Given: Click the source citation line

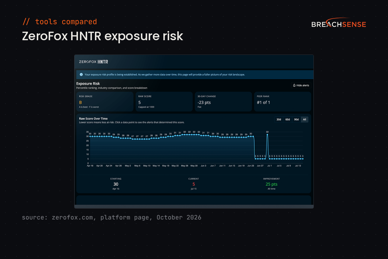Looking at the screenshot, I should point(112,217).
